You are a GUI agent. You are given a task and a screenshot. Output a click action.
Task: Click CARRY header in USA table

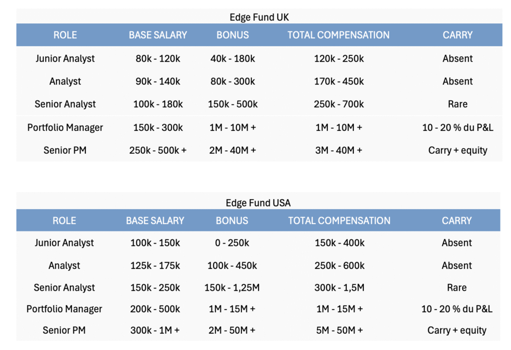tap(457, 221)
